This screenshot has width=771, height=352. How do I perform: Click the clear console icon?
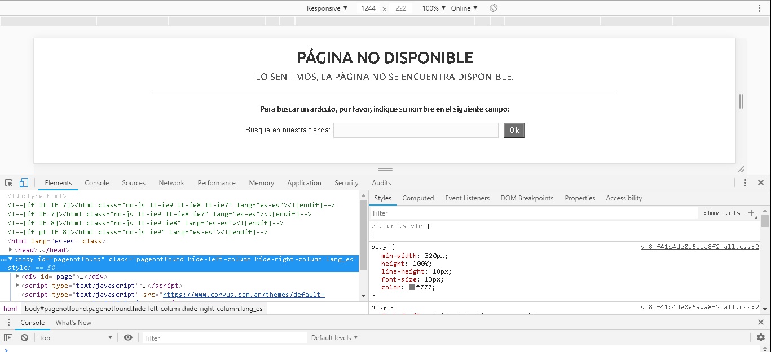tap(24, 338)
